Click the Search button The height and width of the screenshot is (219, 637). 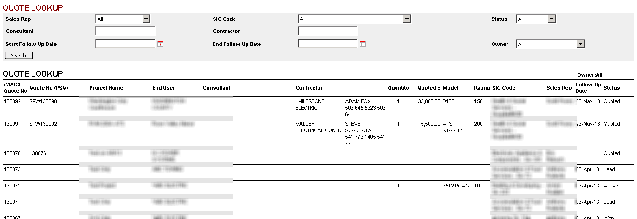19,56
